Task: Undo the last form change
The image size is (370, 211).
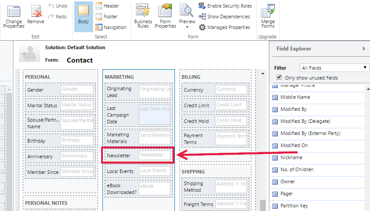Action: point(58,6)
